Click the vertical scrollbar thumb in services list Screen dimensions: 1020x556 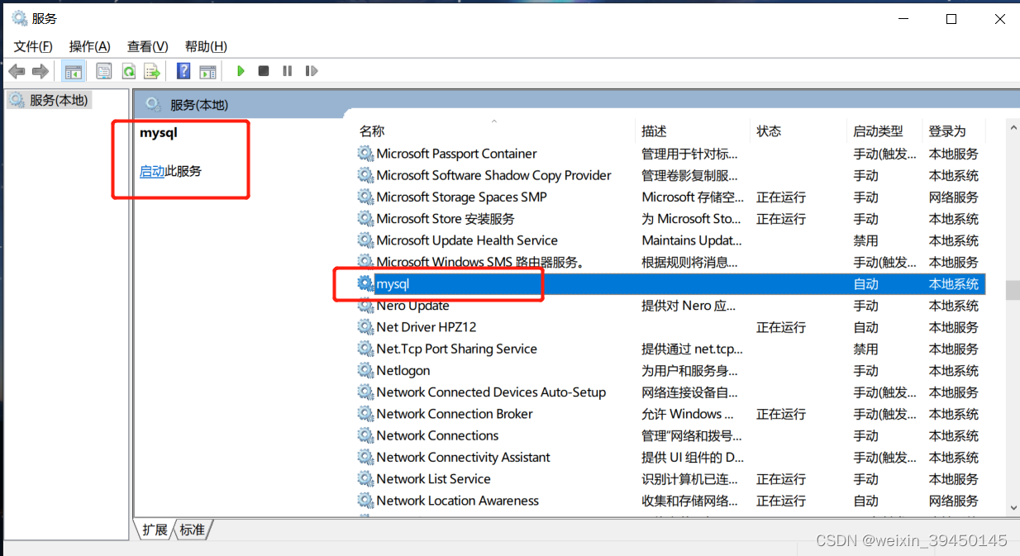pyautogui.click(x=1013, y=290)
